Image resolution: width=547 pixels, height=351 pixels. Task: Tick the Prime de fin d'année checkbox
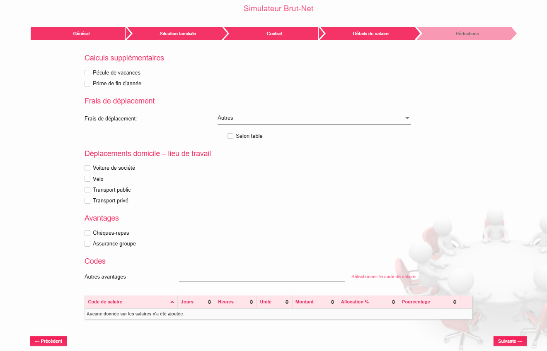tap(87, 84)
